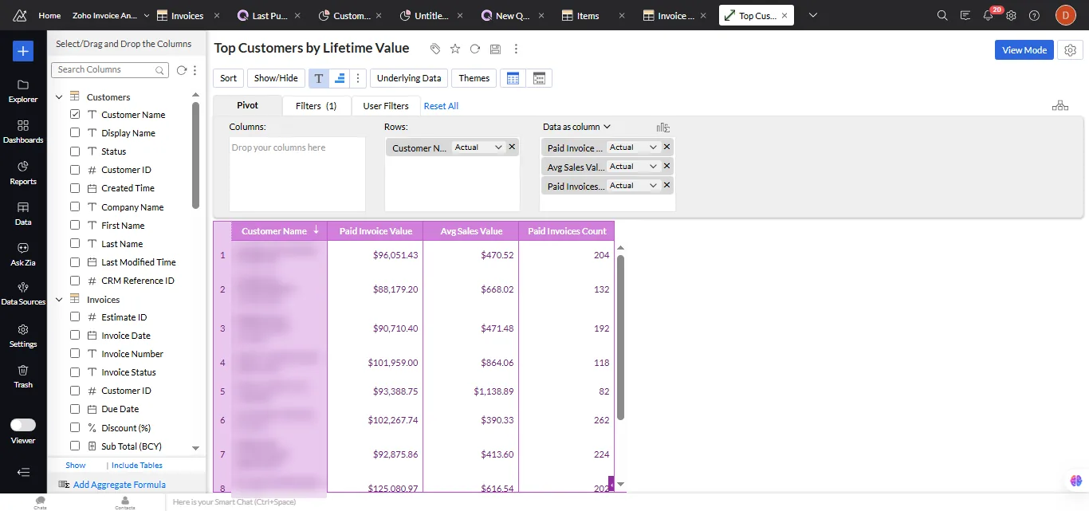
Task: Click the View Mode button
Action: coord(1024,50)
